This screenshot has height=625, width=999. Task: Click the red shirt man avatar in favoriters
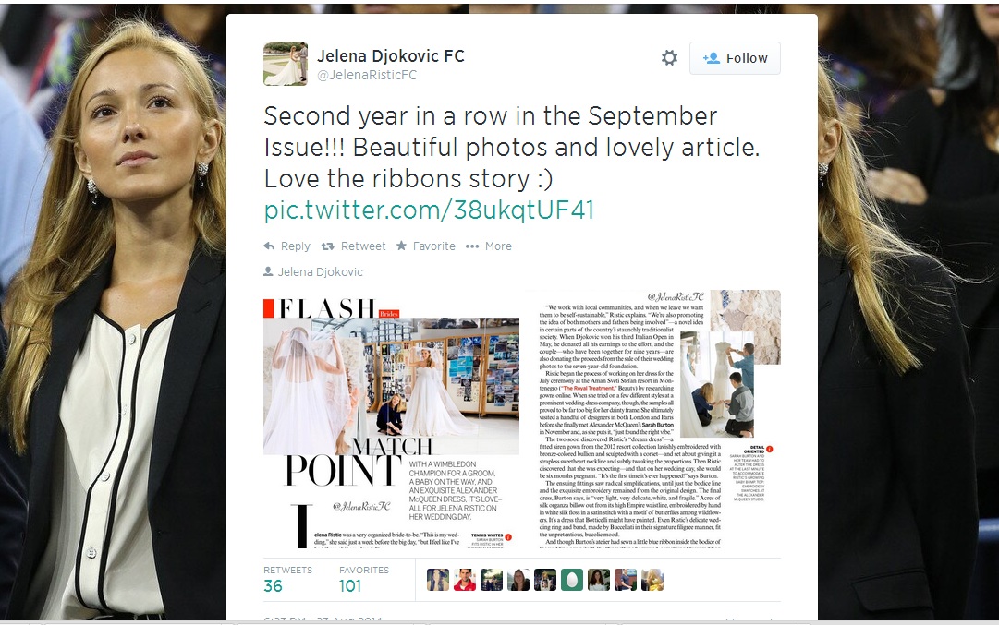click(x=465, y=580)
